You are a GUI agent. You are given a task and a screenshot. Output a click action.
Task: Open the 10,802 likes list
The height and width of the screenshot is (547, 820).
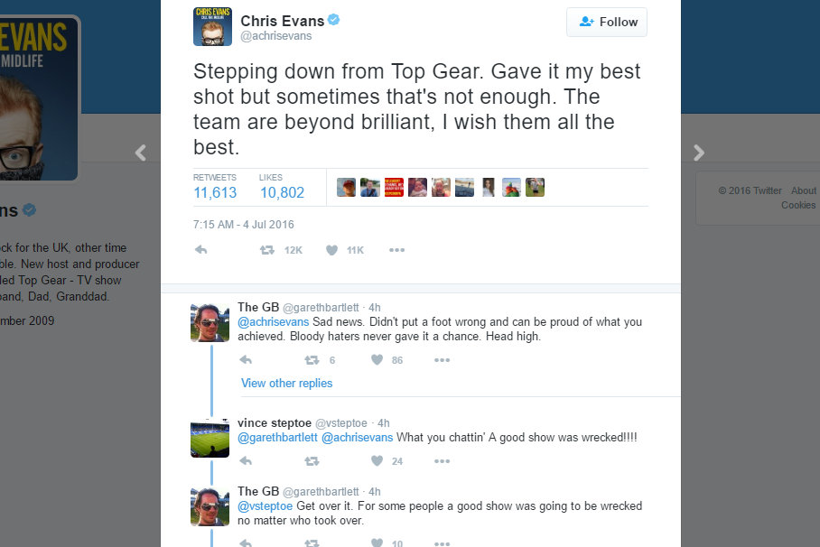282,192
